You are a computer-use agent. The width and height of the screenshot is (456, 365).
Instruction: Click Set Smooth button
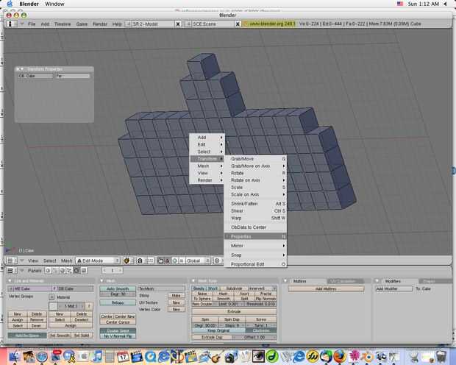click(x=60, y=336)
